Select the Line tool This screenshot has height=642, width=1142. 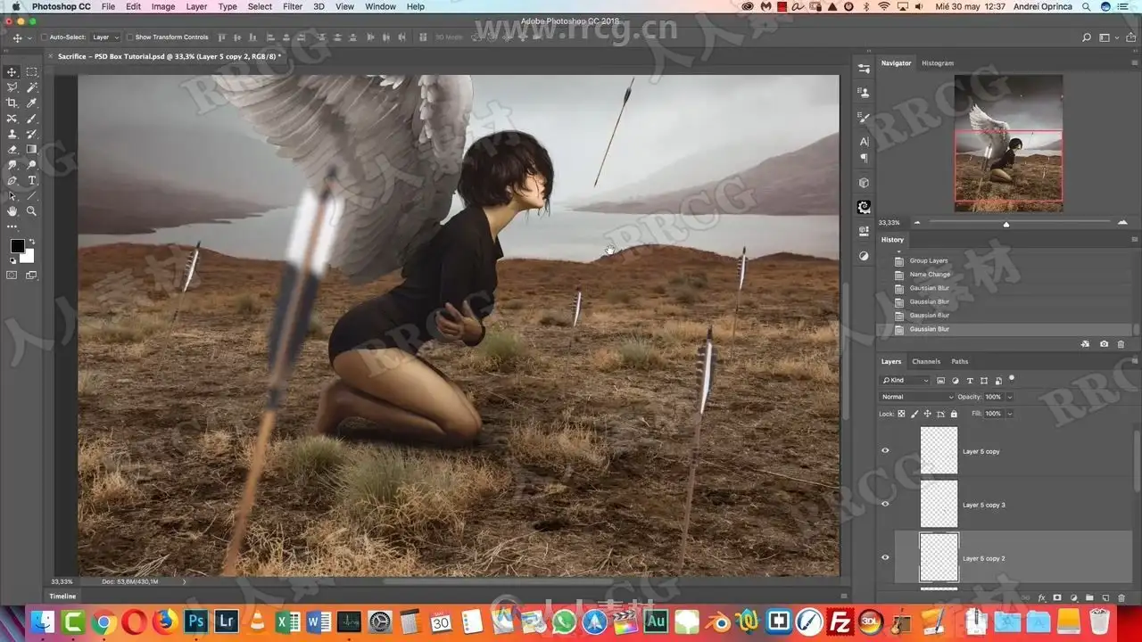(31, 196)
